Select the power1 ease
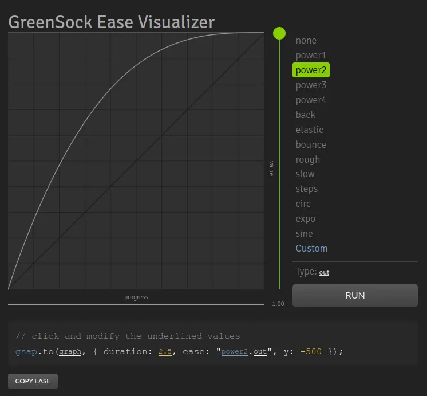This screenshot has height=396, width=427. [x=311, y=56]
